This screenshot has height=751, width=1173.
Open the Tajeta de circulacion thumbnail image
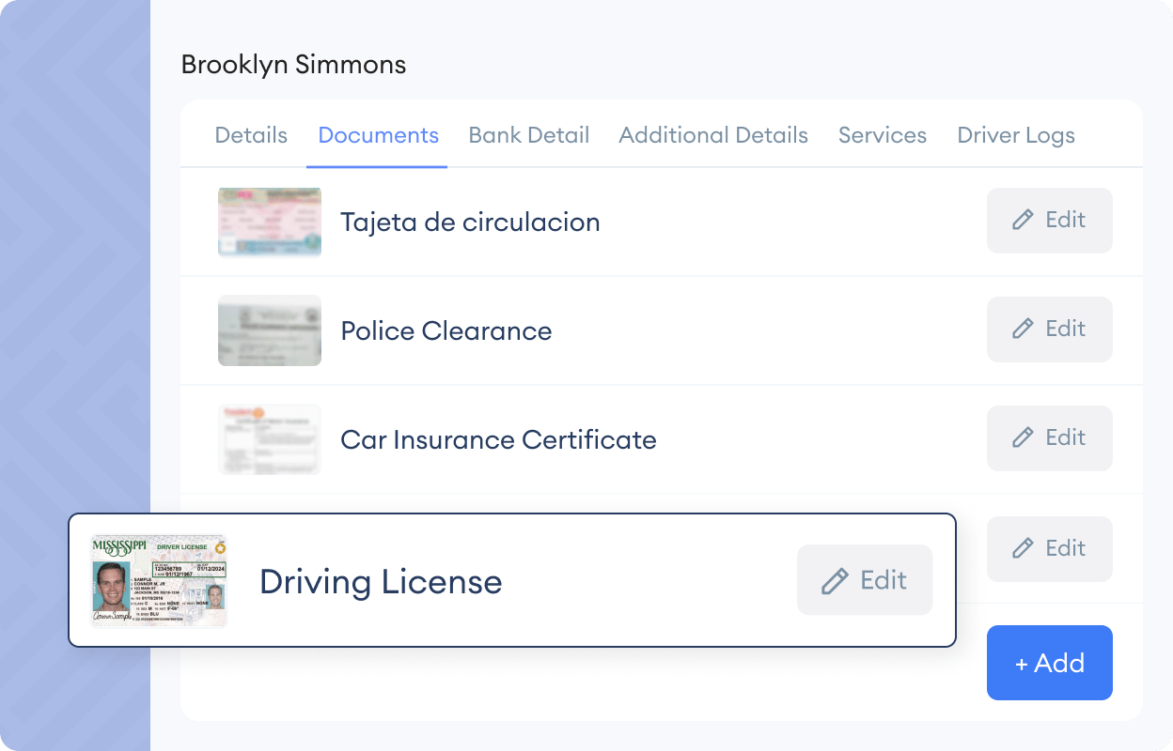click(269, 222)
